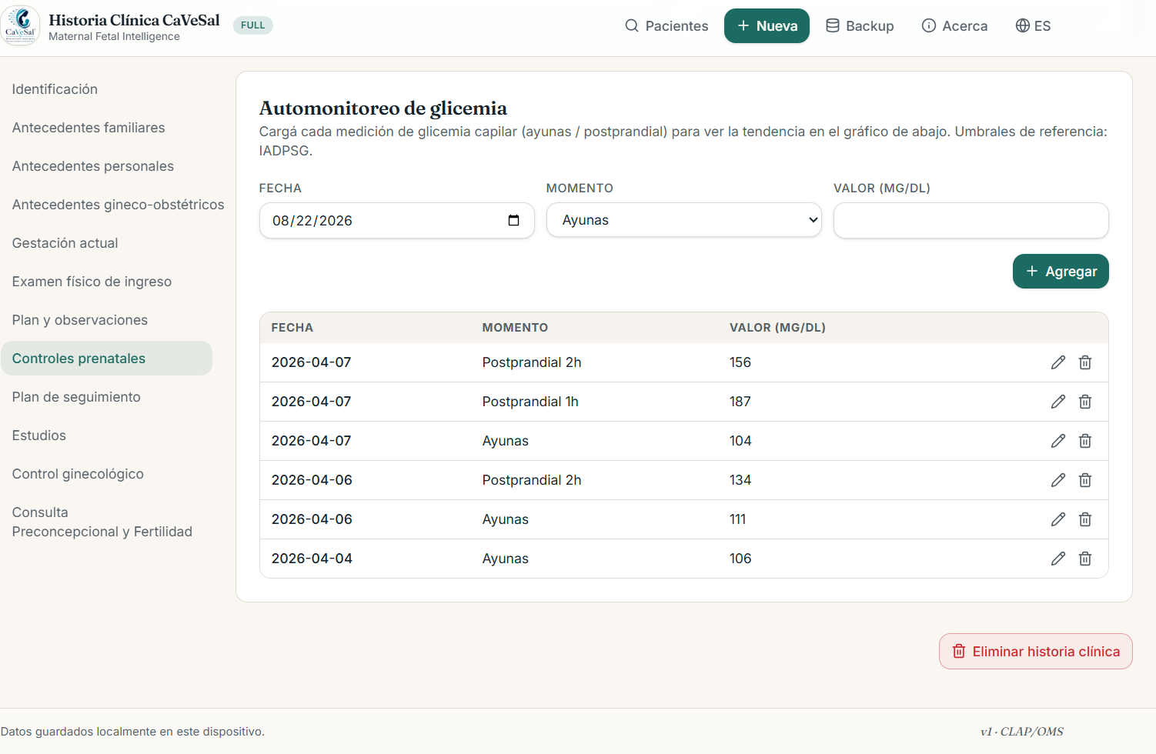Open the Acerca info page
Viewport: 1156px width, 754px height.
(x=954, y=26)
